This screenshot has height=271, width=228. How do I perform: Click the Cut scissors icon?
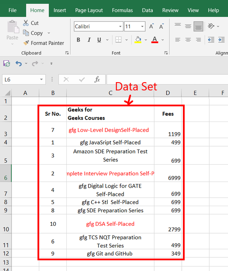point(26,23)
